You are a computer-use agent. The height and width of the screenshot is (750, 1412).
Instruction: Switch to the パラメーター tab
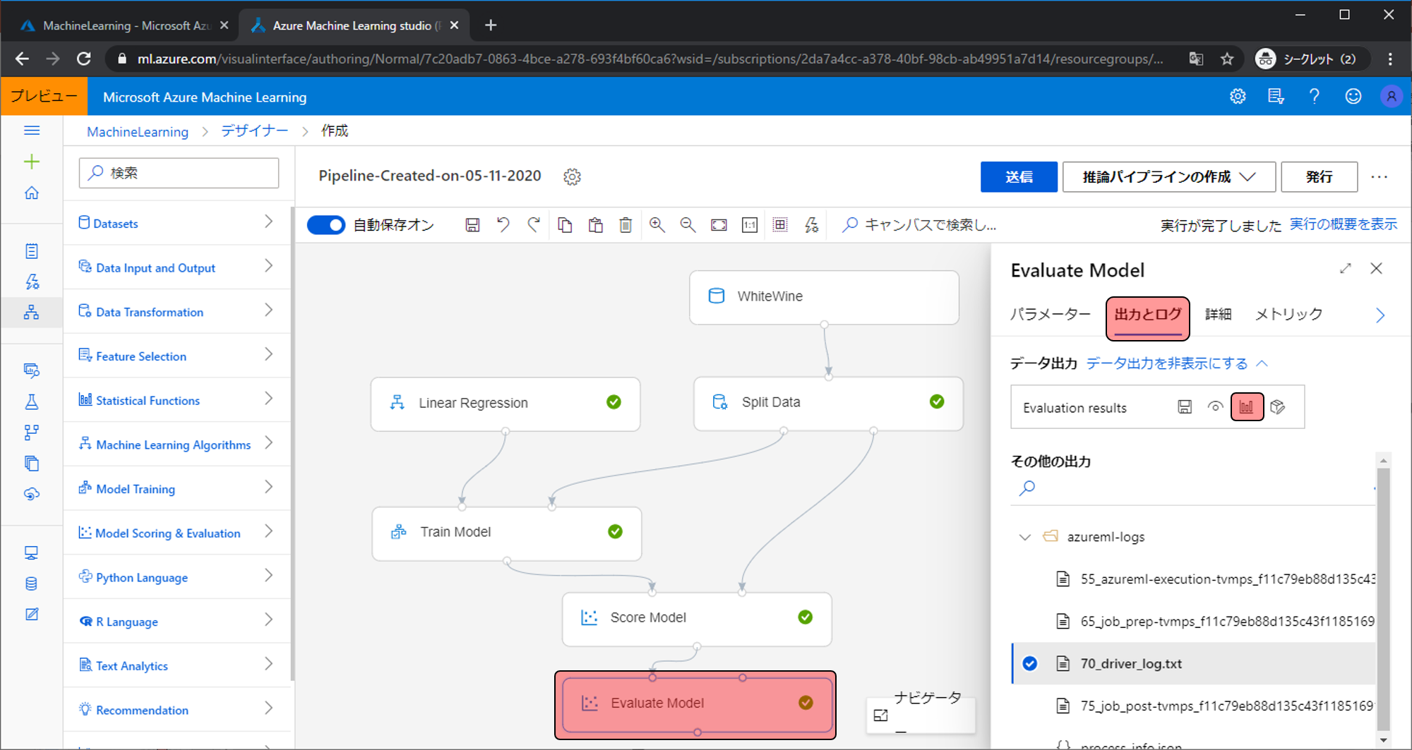pyautogui.click(x=1050, y=315)
